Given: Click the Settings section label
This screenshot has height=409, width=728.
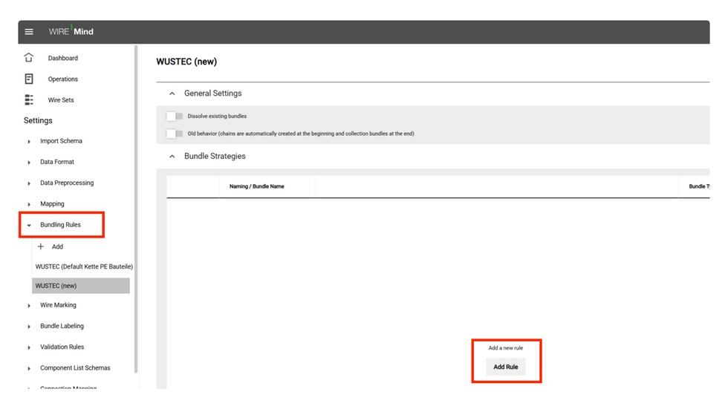Looking at the screenshot, I should coord(38,120).
